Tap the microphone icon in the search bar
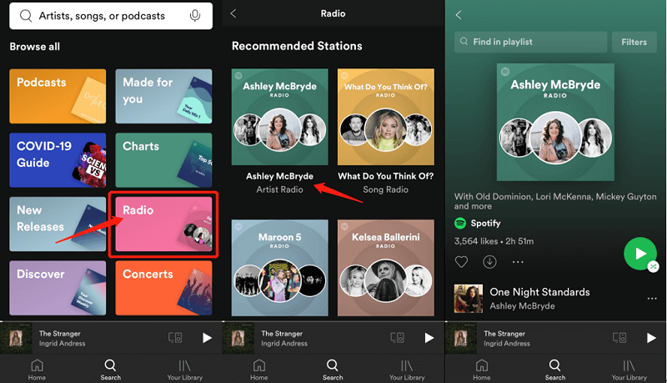667x383 pixels. click(x=195, y=16)
